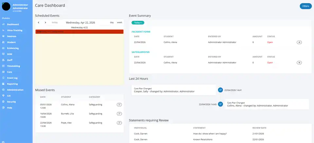
Task: Click the Known Resolutions statement
Action: tap(203, 139)
